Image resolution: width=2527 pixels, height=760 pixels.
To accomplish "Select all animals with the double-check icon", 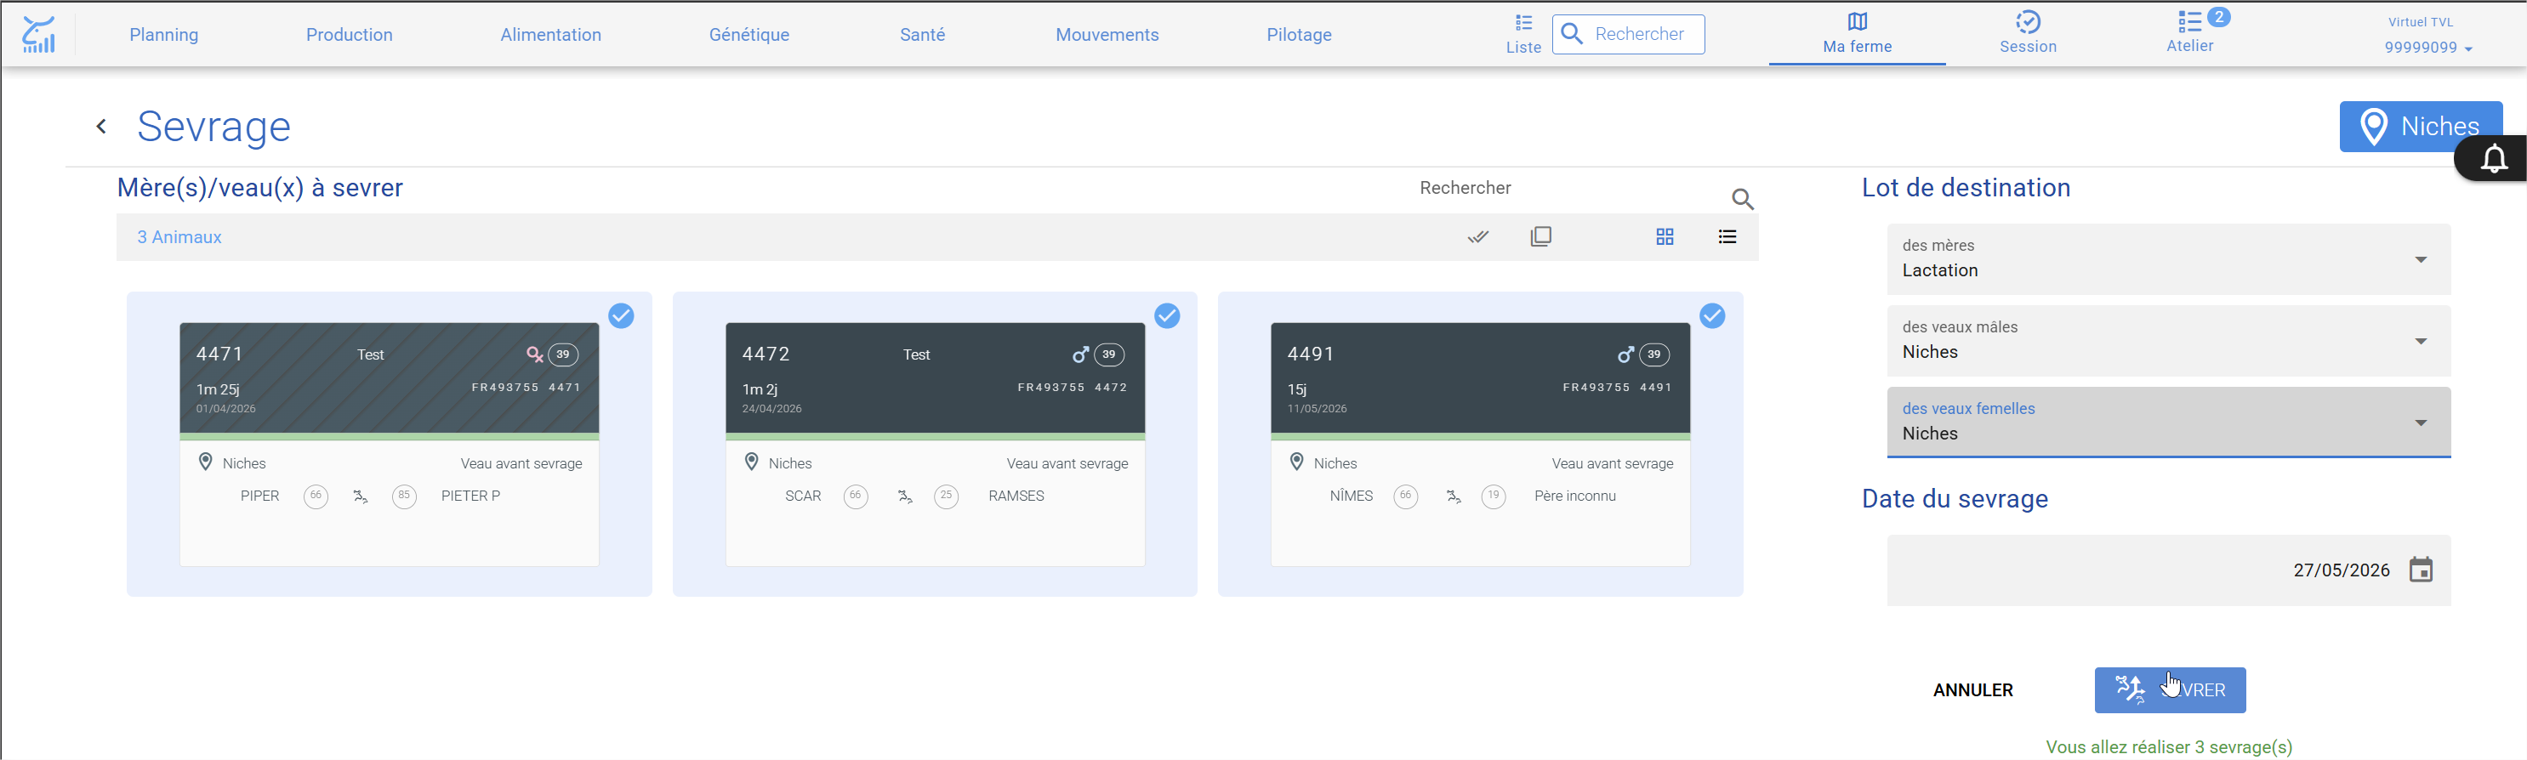I will tap(1478, 236).
